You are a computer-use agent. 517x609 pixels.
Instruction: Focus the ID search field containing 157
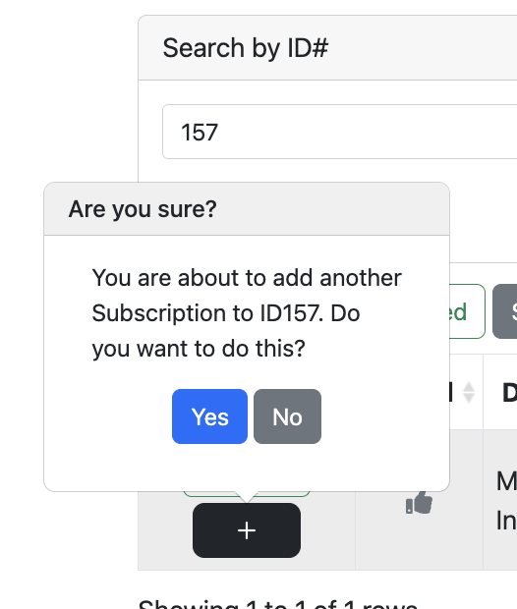[339, 132]
